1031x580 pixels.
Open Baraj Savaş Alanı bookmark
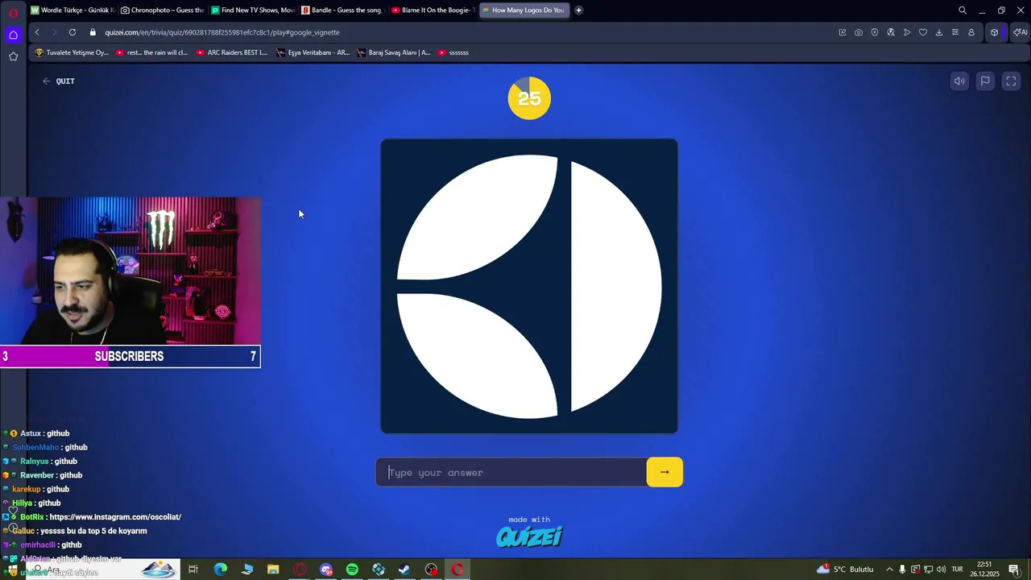(394, 52)
